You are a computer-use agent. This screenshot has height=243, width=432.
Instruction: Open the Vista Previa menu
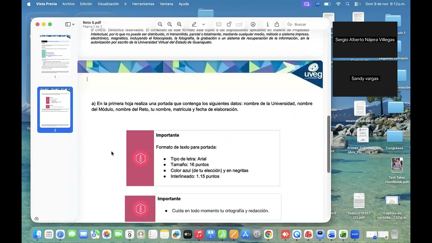(47, 4)
